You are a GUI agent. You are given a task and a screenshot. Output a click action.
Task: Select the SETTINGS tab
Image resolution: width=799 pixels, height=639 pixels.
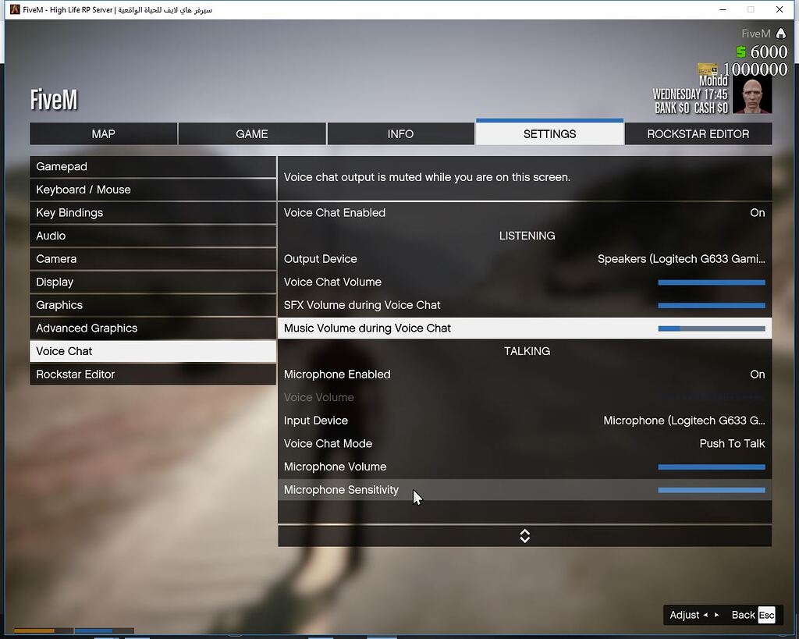549,134
